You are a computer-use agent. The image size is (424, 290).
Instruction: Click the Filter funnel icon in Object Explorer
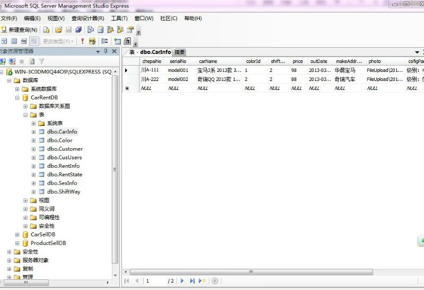pos(41,61)
